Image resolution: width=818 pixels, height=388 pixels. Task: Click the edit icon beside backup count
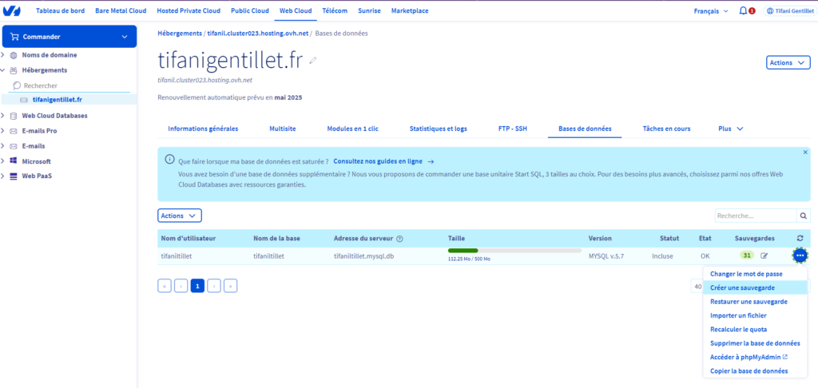764,255
